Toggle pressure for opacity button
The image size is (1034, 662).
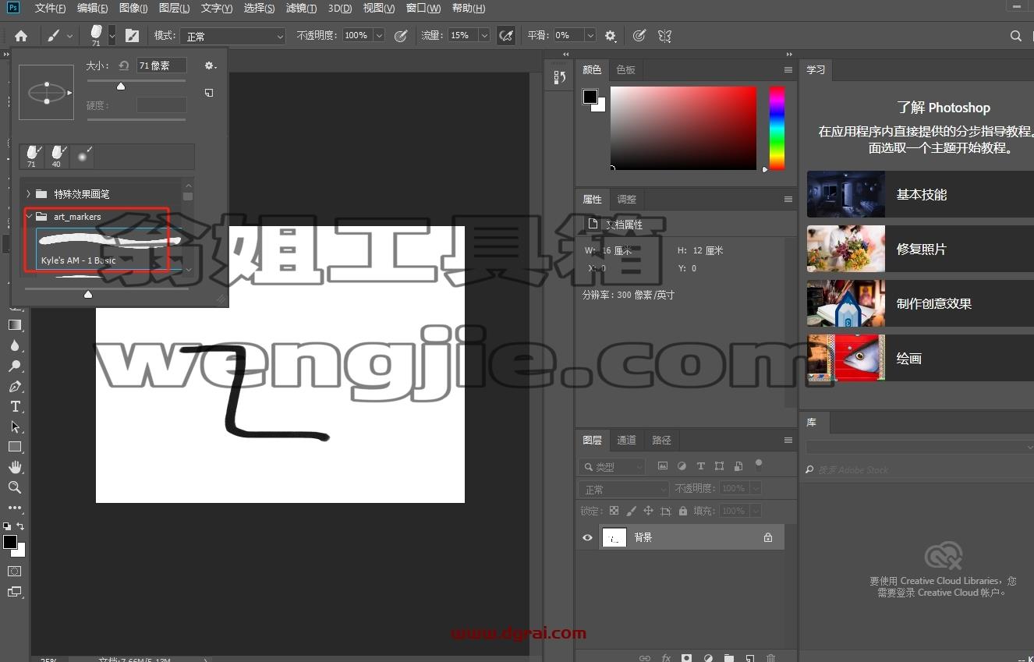pyautogui.click(x=401, y=36)
